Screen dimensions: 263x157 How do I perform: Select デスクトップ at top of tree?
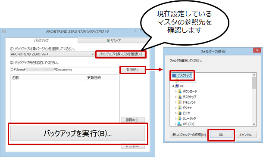182,75
